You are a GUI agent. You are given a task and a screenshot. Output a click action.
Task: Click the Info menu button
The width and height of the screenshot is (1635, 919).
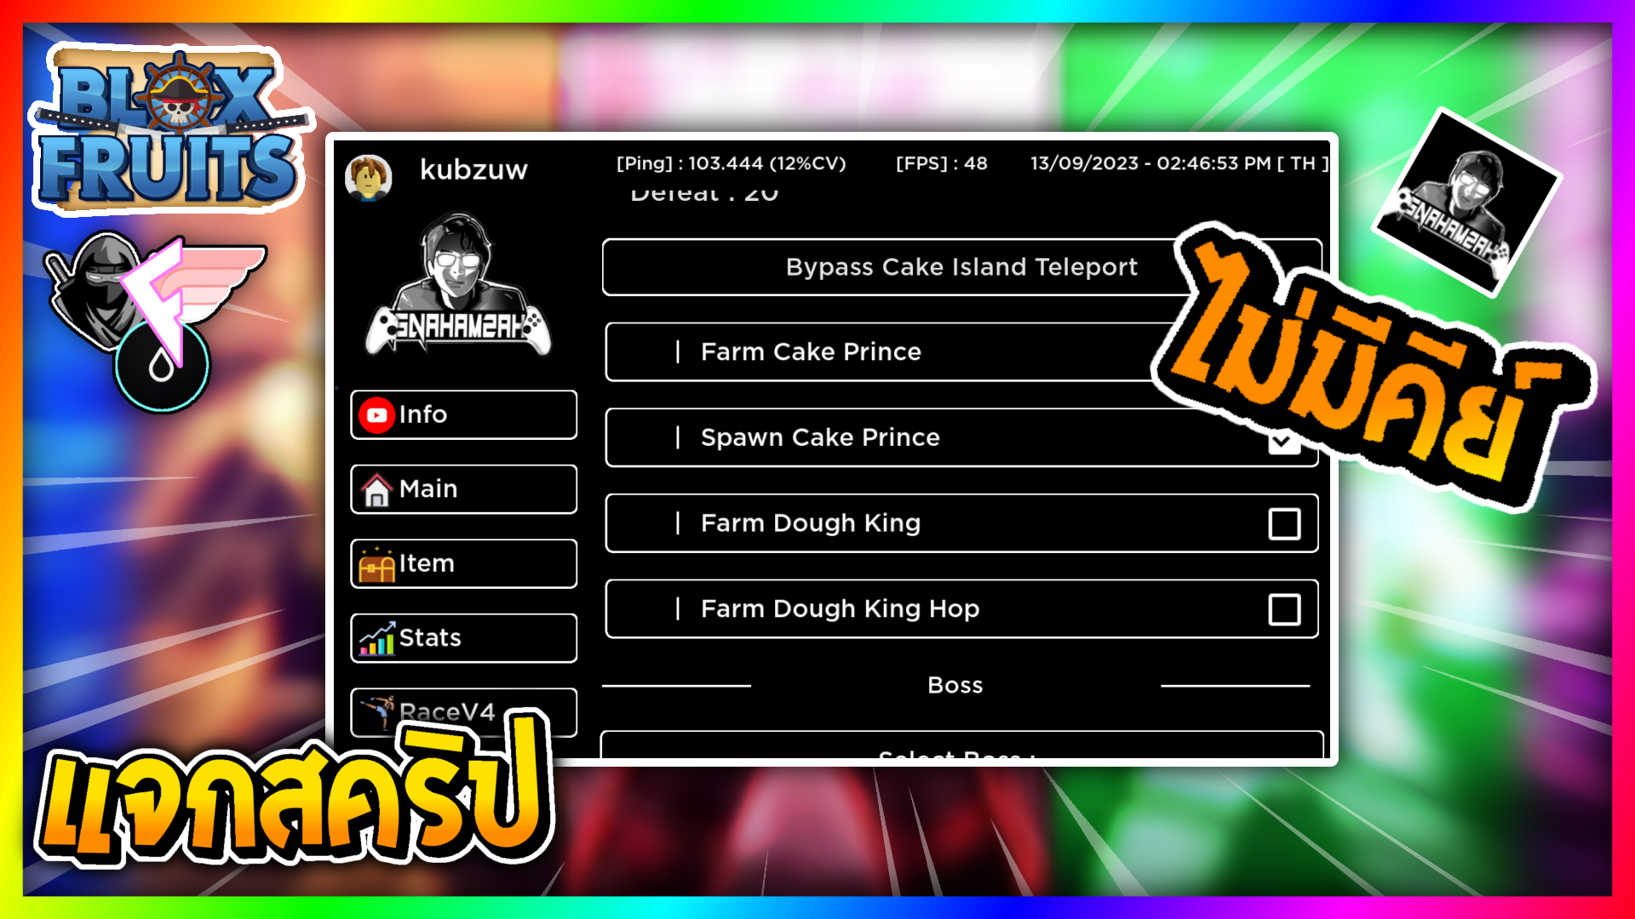(464, 414)
